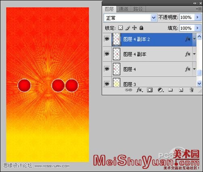Toggle visibility of 图层 4
The image size is (203, 172).
coord(107,69)
